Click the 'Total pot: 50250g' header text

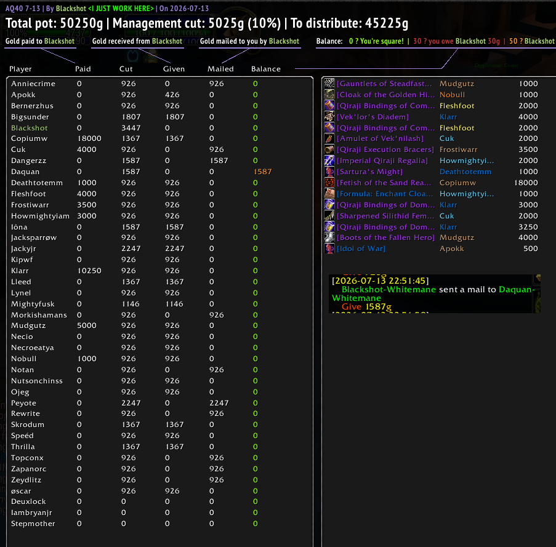[x=54, y=23]
